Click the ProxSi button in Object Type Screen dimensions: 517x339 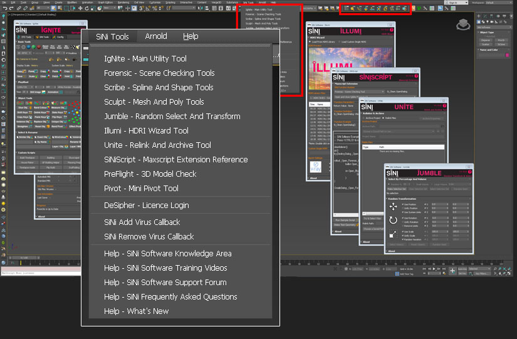pos(501,40)
